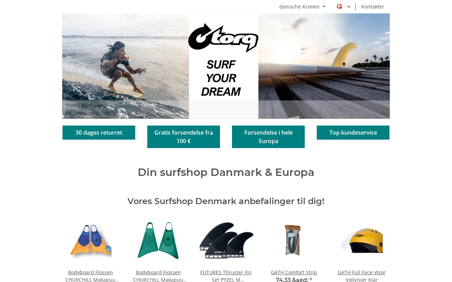
Task: Open the yellow GATH helmet visor image
Action: [362, 240]
